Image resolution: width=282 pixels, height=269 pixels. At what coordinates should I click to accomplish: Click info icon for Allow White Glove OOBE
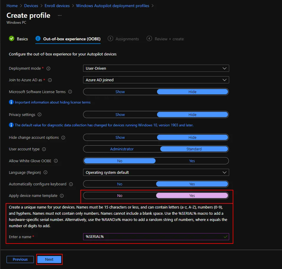[x=56, y=161]
